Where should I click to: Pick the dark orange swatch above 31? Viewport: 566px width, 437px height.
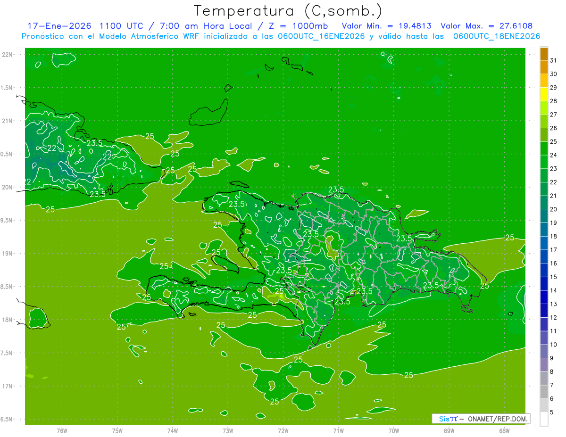coord(544,54)
